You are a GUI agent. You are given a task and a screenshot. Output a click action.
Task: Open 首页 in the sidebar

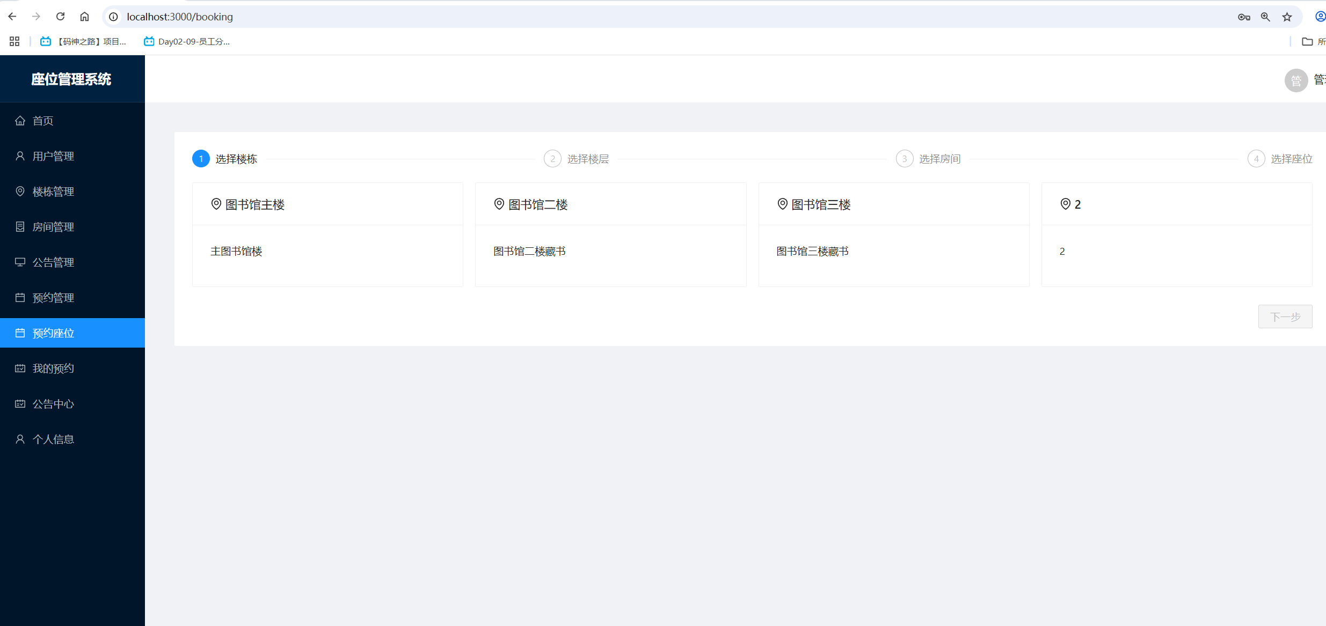tap(43, 121)
